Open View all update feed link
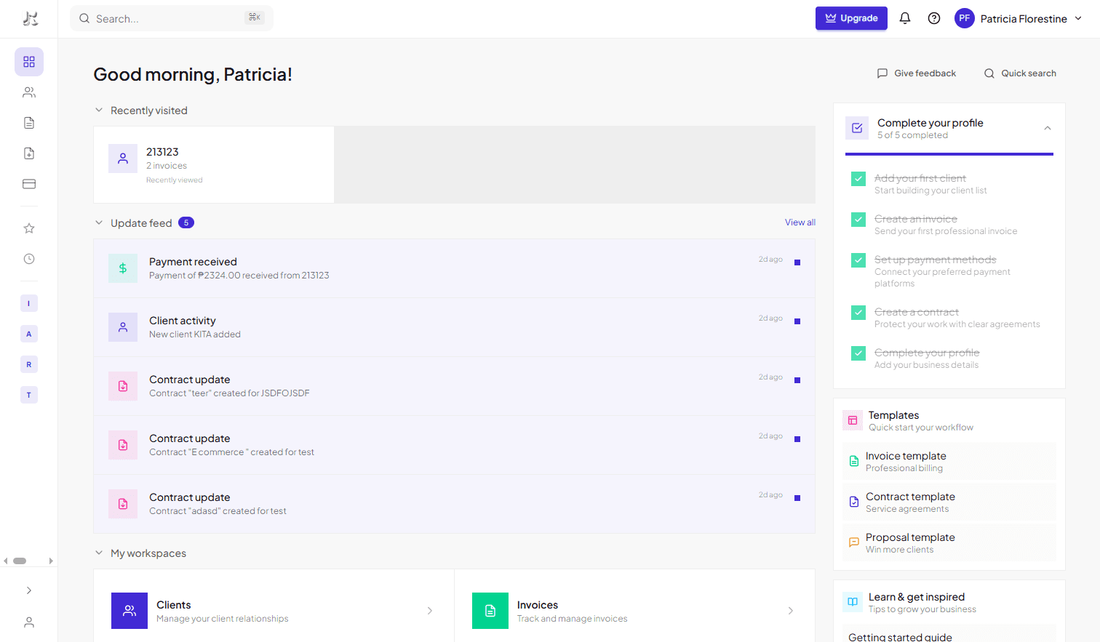 point(800,222)
